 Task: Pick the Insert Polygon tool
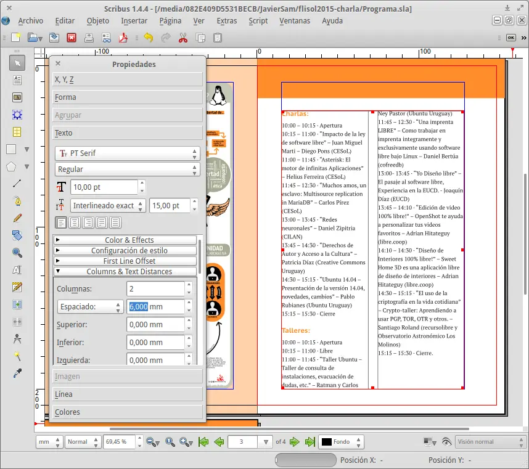(11, 166)
